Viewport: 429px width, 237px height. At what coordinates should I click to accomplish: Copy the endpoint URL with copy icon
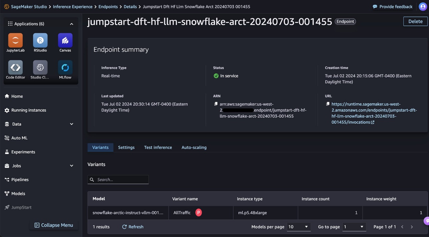[328, 104]
